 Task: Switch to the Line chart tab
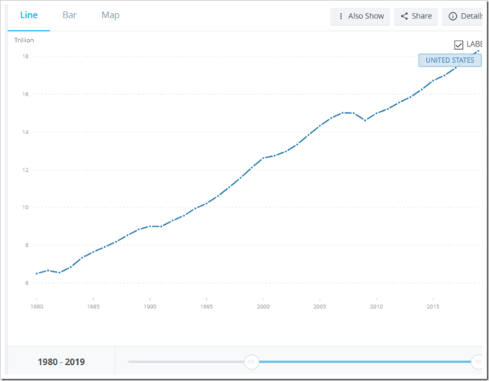[x=30, y=15]
